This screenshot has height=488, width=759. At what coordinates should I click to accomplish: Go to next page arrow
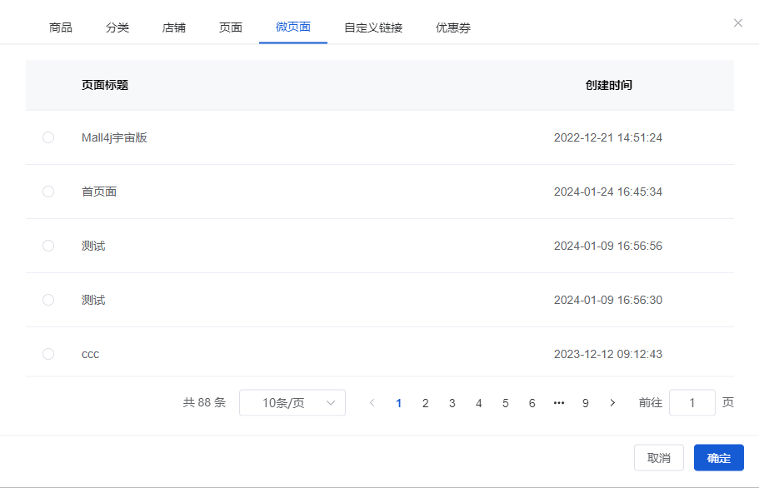[x=612, y=403]
